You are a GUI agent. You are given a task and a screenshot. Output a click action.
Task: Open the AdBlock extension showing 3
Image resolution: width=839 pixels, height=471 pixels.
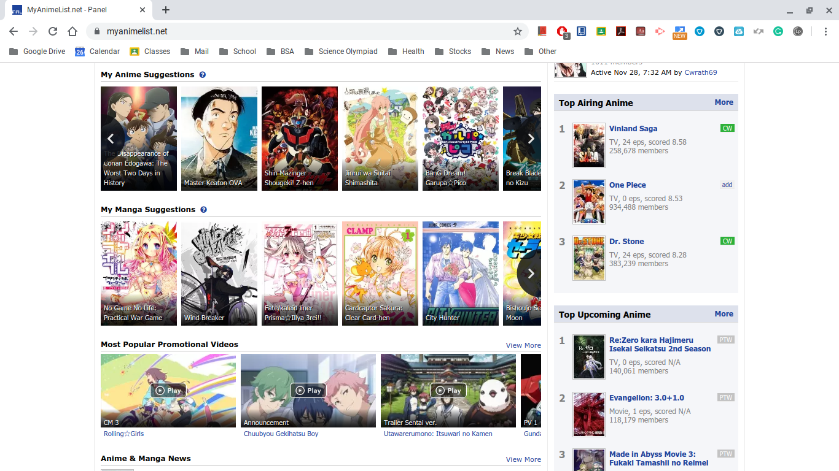(562, 31)
